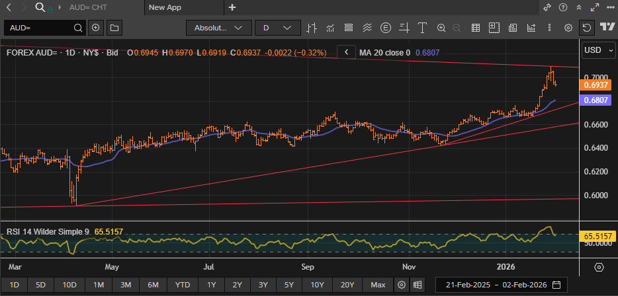Open the Absolute scale dropdown
The width and height of the screenshot is (618, 296).
click(219, 28)
